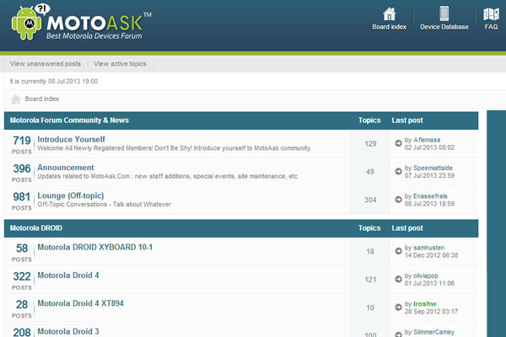This screenshot has height=337, width=506.
Task: View profile of user Speemiattaide
Action: coord(433,168)
